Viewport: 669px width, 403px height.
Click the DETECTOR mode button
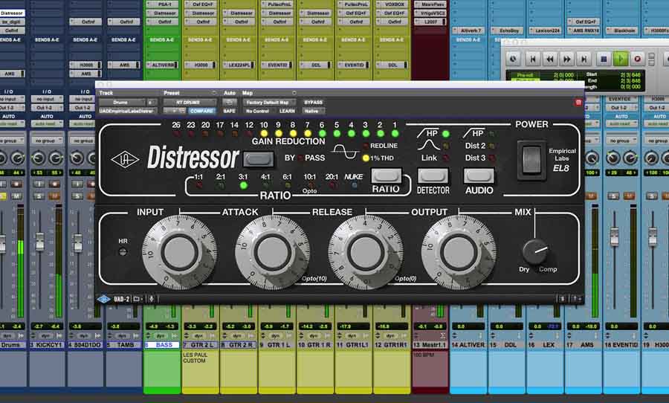pyautogui.click(x=433, y=175)
